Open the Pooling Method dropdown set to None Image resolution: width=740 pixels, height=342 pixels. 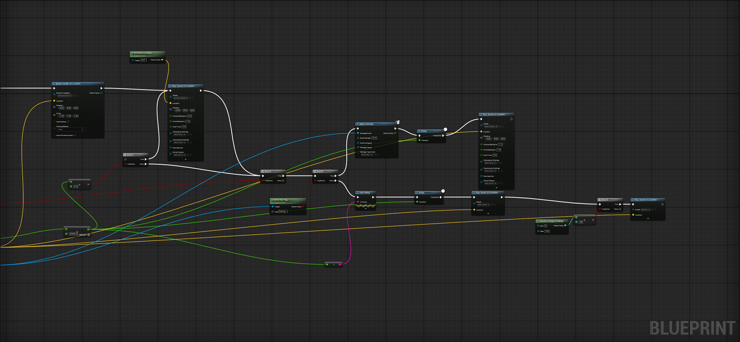click(71, 129)
